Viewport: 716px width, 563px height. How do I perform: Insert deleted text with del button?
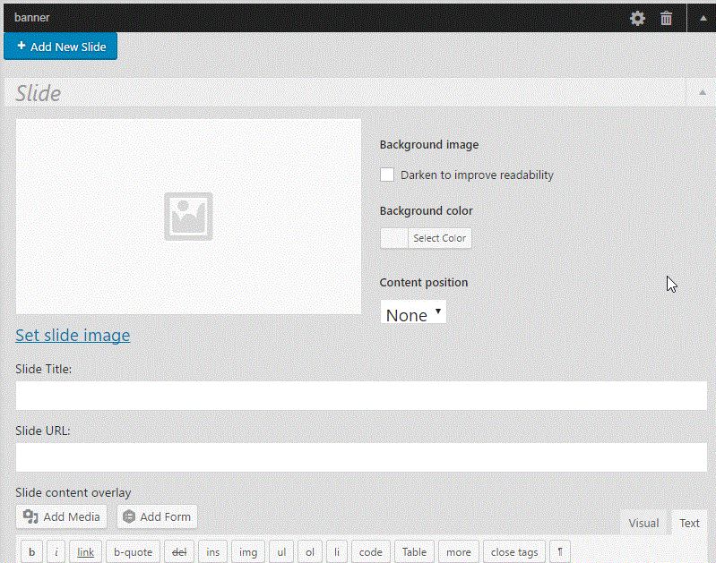(x=179, y=552)
